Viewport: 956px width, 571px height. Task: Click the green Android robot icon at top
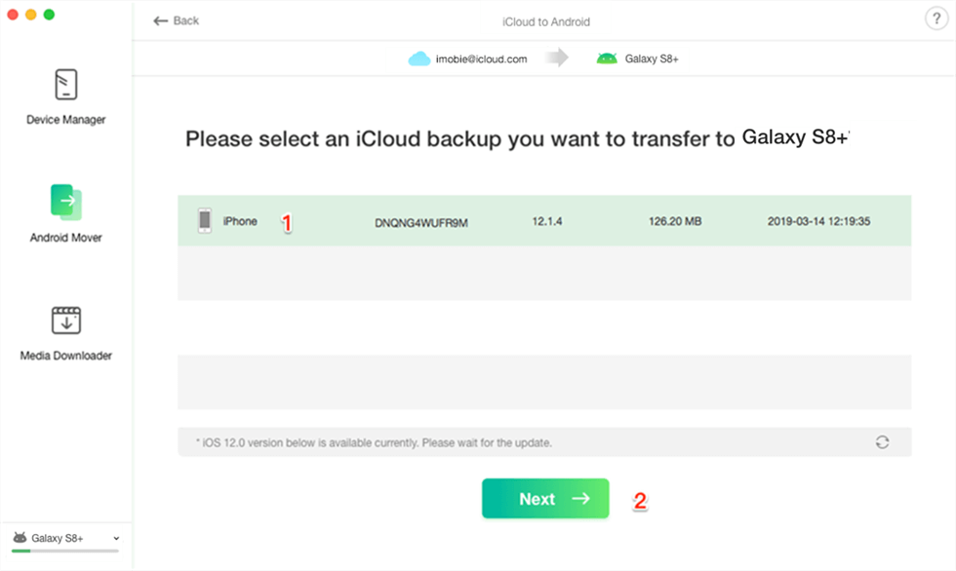tap(607, 58)
